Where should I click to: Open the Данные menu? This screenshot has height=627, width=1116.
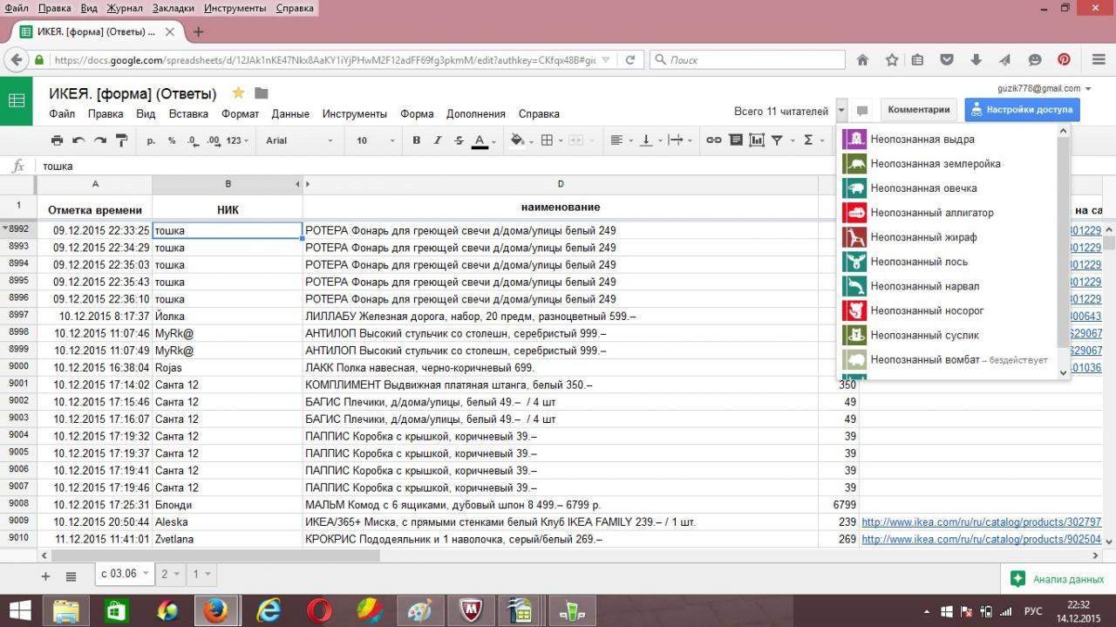[290, 113]
